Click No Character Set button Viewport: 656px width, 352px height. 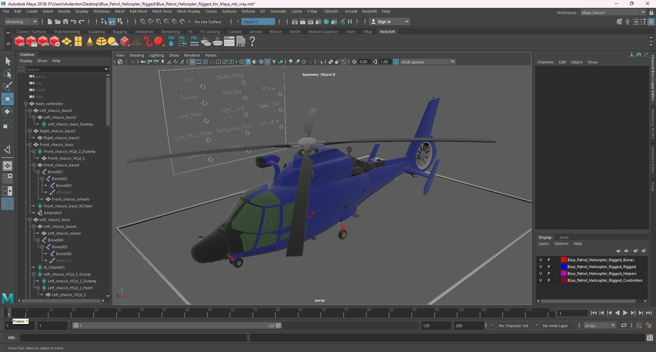(513, 326)
